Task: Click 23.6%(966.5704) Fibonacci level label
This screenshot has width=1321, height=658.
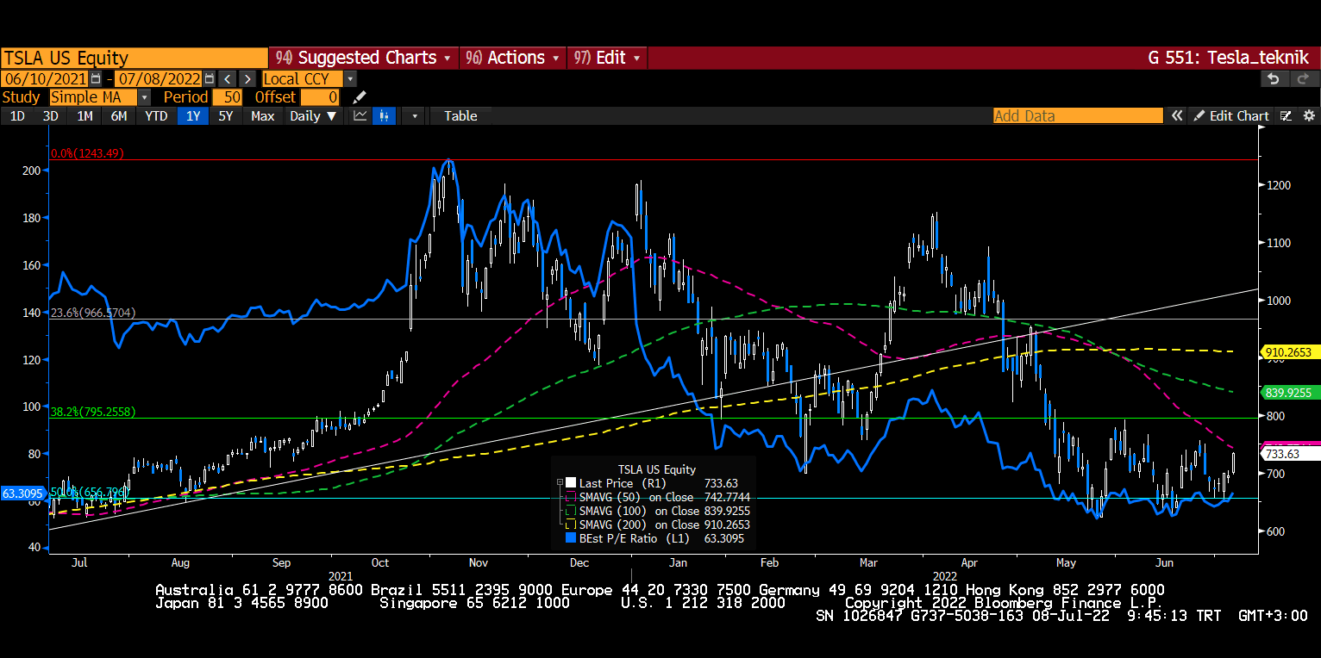Action: 93,313
